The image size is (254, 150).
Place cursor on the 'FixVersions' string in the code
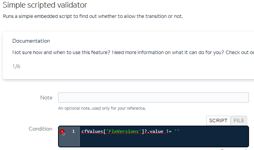[124, 131]
